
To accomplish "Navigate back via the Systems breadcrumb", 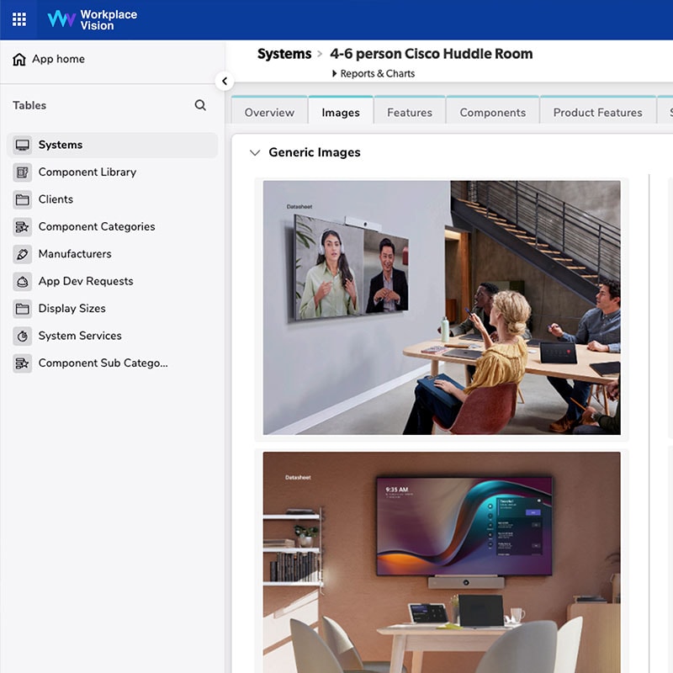I will [x=284, y=53].
